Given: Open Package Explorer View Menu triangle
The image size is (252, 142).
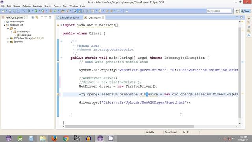Looking at the screenshot, I should (x=42, y=17).
